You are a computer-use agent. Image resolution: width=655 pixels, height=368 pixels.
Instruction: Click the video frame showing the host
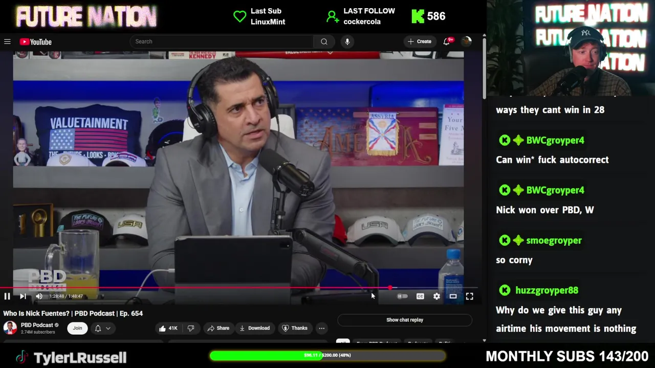238,169
